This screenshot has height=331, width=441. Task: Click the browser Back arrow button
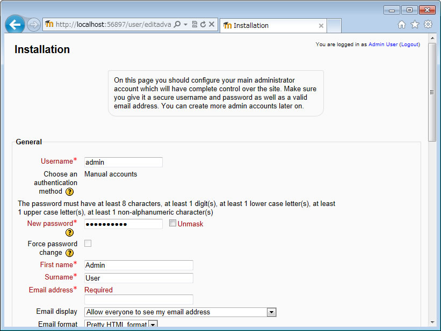15,25
